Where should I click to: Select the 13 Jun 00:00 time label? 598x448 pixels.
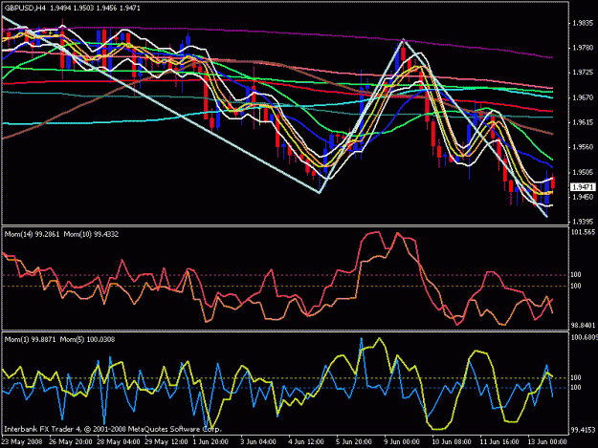pyautogui.click(x=547, y=442)
